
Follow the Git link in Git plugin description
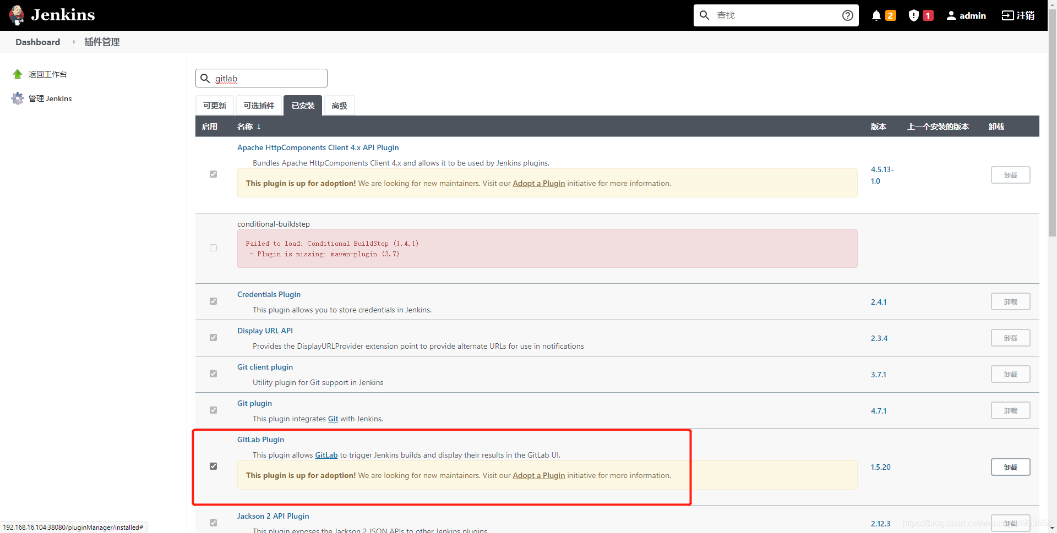[333, 419]
